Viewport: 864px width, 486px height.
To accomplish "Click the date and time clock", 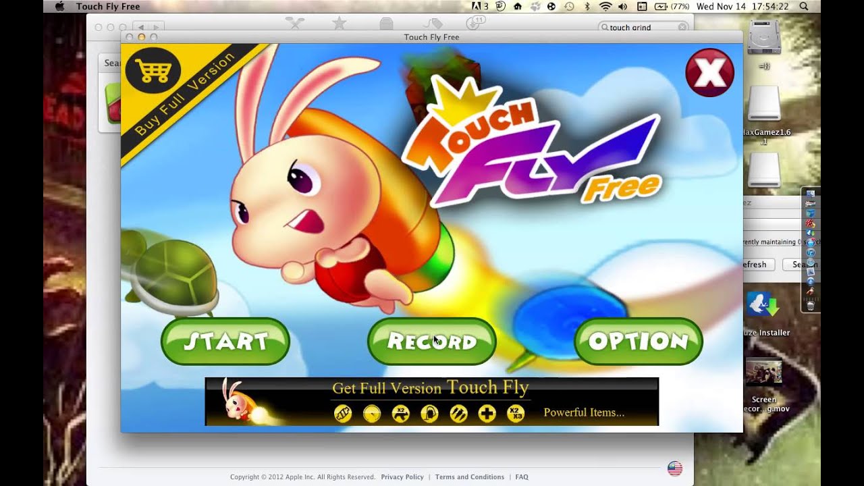I will point(742,7).
